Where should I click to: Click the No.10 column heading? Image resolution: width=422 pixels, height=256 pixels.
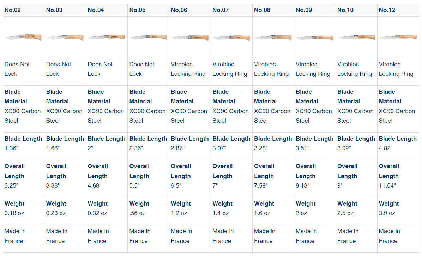345,10
